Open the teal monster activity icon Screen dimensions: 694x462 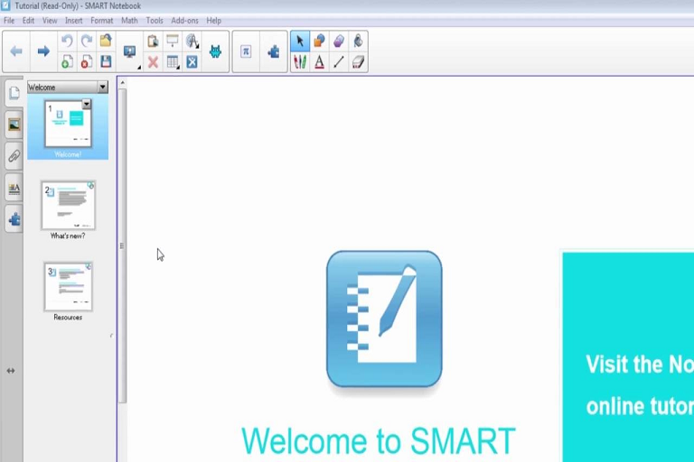coord(216,51)
